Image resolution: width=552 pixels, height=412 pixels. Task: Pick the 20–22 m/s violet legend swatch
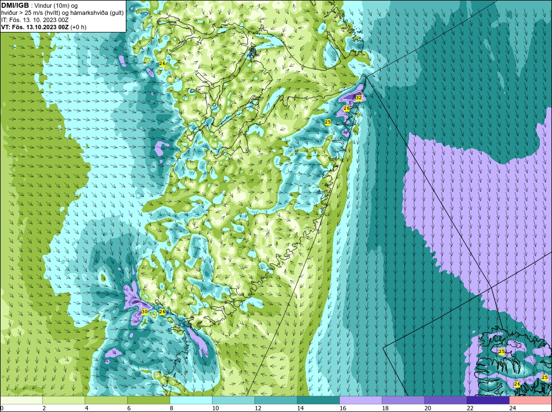[x=445, y=400]
